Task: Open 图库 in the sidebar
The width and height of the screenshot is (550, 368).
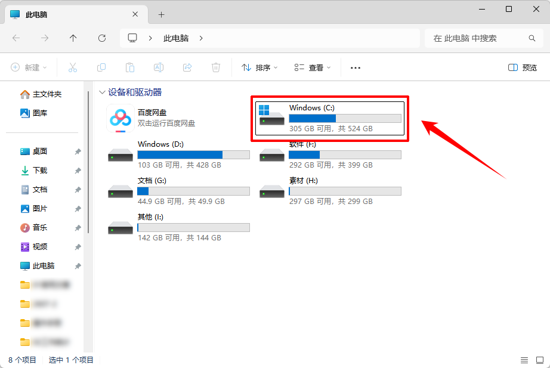Action: coord(33,113)
